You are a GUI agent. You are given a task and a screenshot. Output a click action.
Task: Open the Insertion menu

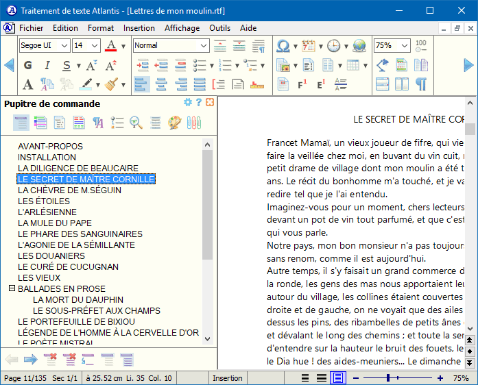point(139,28)
